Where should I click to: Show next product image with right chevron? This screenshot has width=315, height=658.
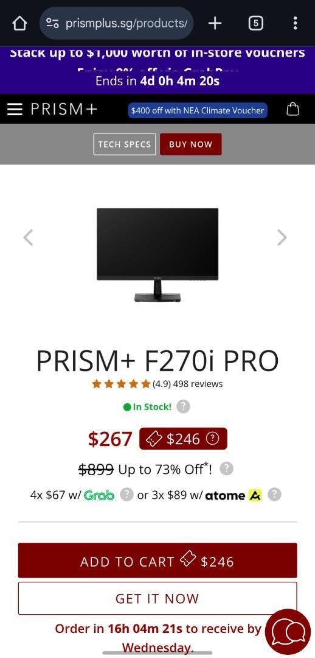(282, 238)
